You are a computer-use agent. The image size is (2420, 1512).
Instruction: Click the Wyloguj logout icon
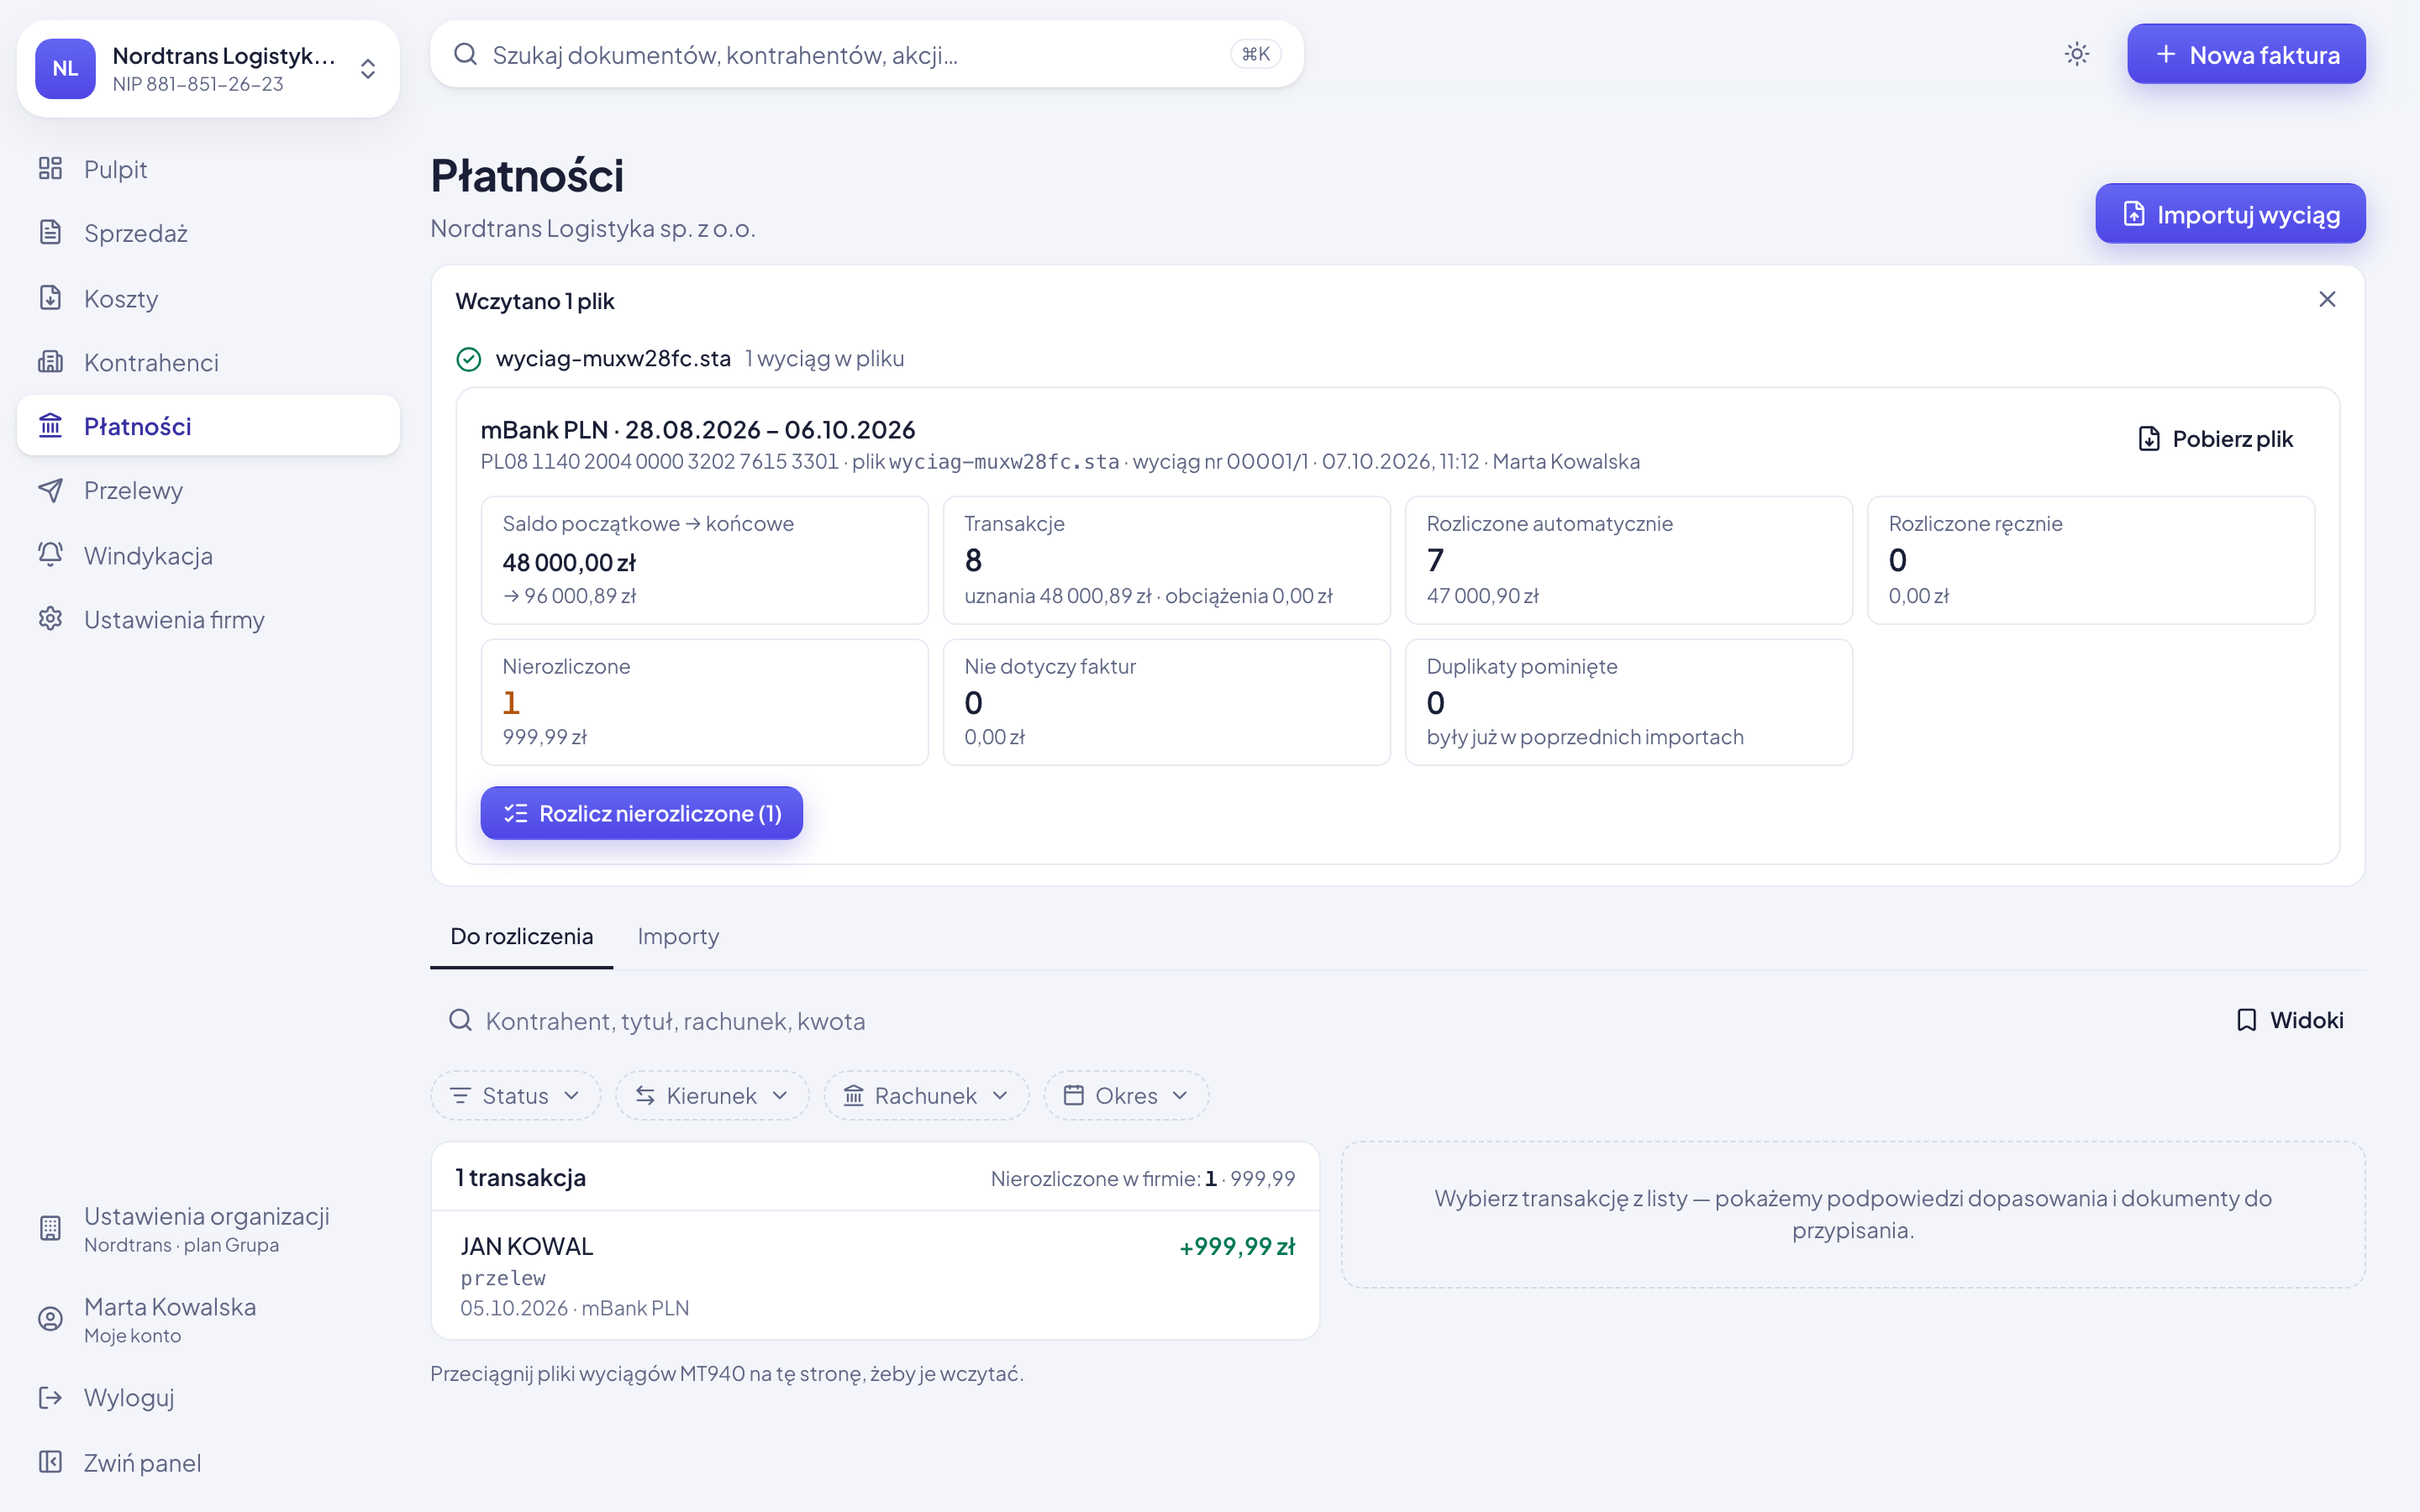tap(50, 1397)
